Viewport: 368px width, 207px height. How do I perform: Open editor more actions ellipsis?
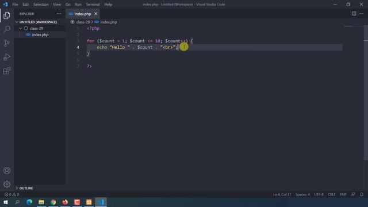point(362,14)
